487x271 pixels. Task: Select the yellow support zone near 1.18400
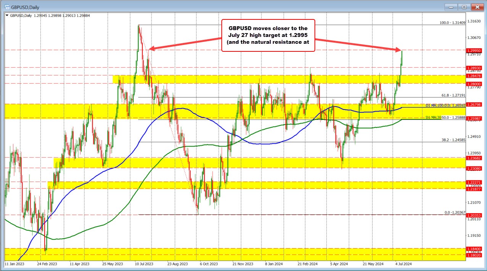(229, 253)
